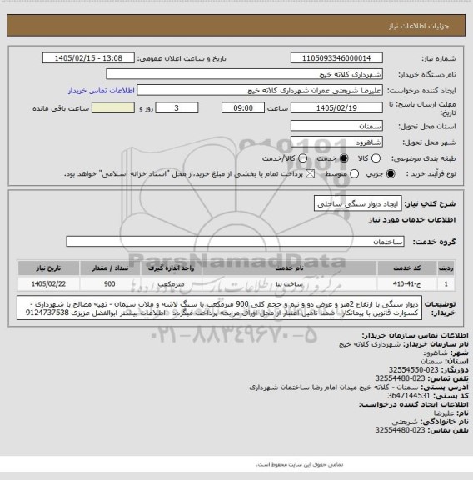This screenshot has height=480, width=473.
Task: Click the جزئیات اطلاعات نیاز header title
Action: tap(419, 27)
